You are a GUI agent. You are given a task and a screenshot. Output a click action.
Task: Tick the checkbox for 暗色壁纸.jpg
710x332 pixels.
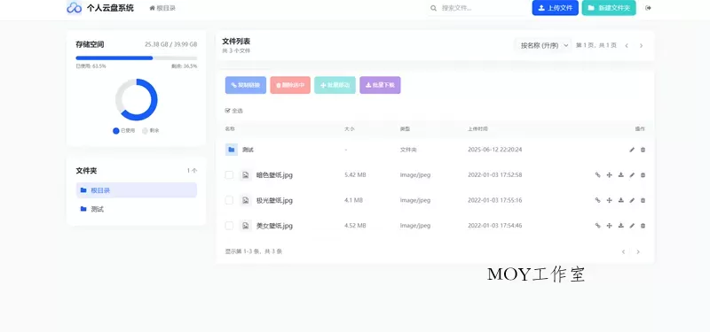click(229, 174)
